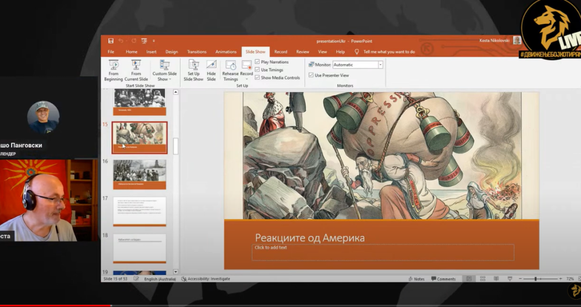Start slide show From Current Slide
The height and width of the screenshot is (307, 581).
pos(136,70)
